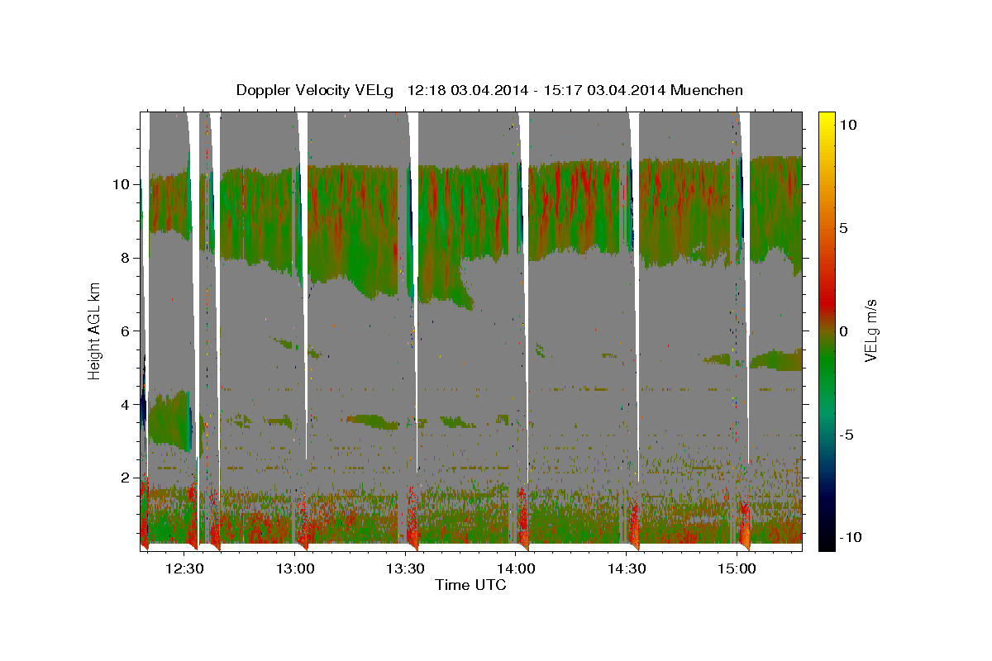
Task: Click the 13:30 time tick label
Action: click(405, 568)
